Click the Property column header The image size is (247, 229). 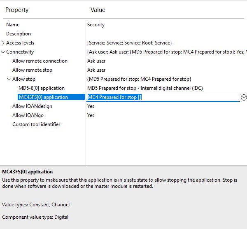click(x=17, y=9)
